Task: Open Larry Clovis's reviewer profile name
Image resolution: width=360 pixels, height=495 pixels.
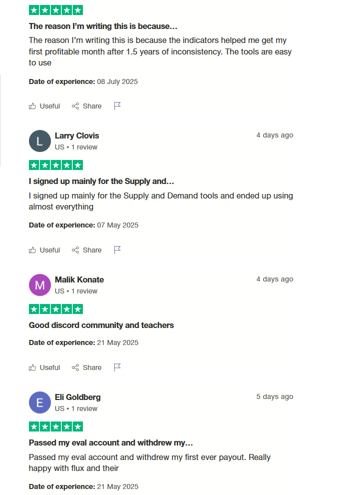Action: (x=77, y=135)
